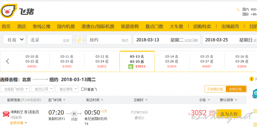
Task: Click return date field 2018-03-25
Action: (230, 39)
